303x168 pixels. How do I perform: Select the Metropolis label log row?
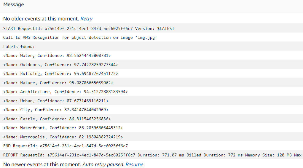pyautogui.click(x=63, y=137)
